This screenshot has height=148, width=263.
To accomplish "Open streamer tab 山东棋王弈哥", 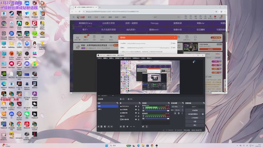I will pos(108,23).
